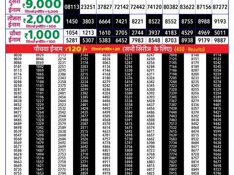Image resolution: width=234 pixels, height=175 pixels.
Task: Select fourth prize number 5011
Action: 220,33
